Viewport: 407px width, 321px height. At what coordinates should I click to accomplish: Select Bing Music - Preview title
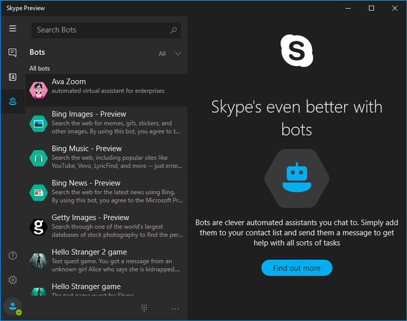click(87, 148)
